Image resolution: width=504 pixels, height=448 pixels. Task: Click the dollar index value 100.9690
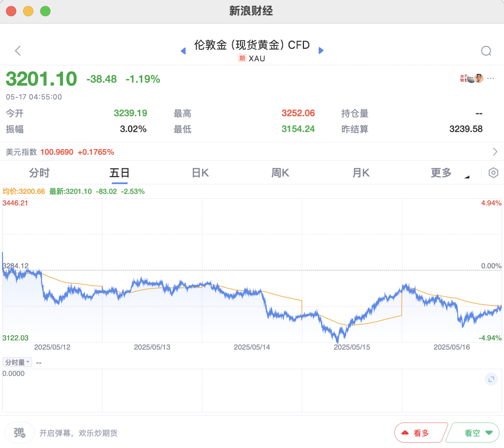tap(57, 152)
